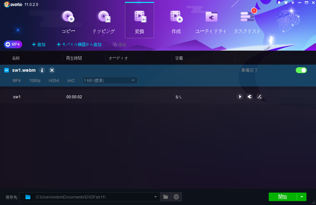Click the 名称 column header
316x205 pixels.
pyautogui.click(x=16, y=58)
